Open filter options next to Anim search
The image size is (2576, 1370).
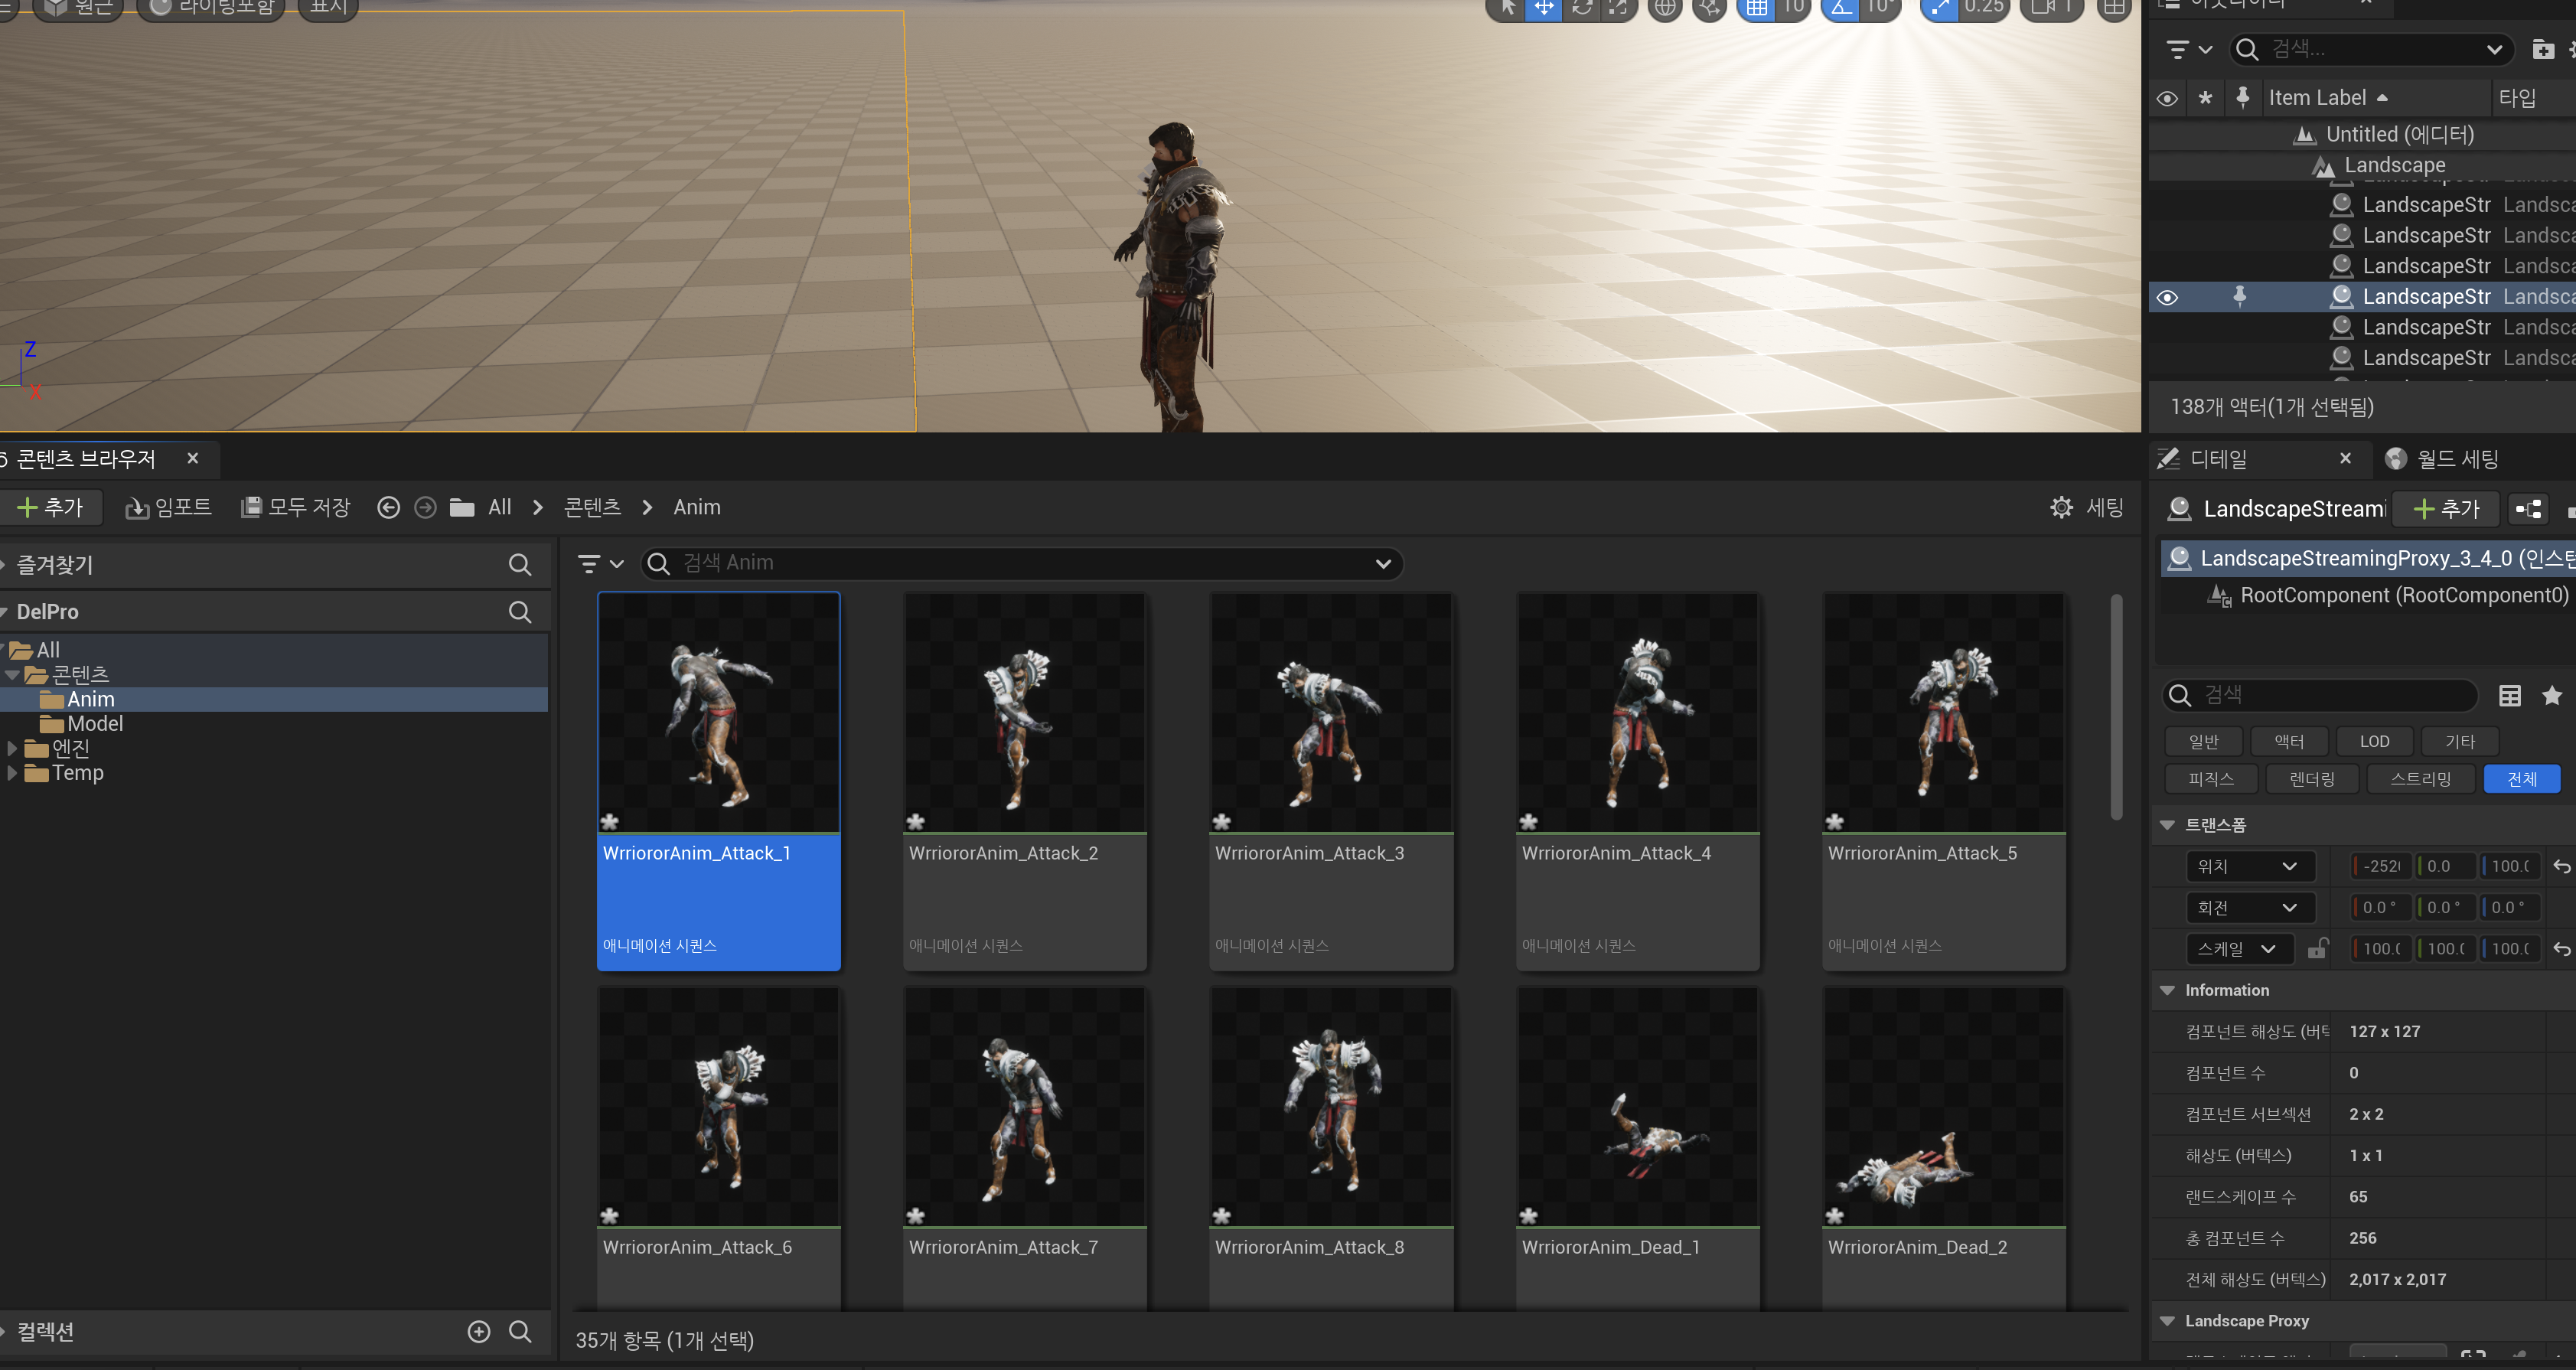coord(600,564)
